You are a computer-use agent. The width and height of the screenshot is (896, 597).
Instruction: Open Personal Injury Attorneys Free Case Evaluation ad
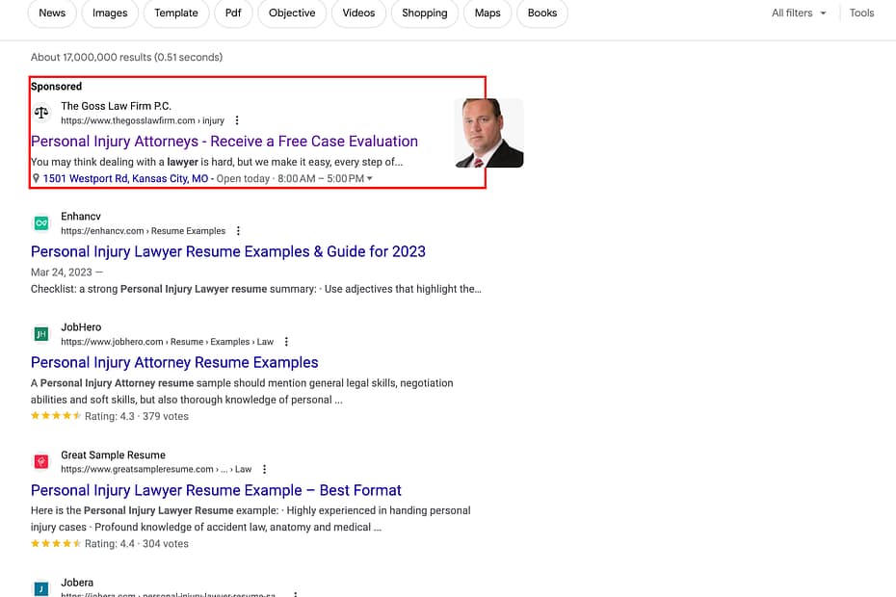(224, 142)
